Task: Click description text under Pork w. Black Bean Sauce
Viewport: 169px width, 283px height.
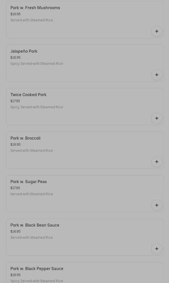Action: coord(32,238)
